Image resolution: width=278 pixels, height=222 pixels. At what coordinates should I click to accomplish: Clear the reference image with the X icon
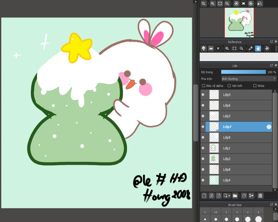click(218, 48)
